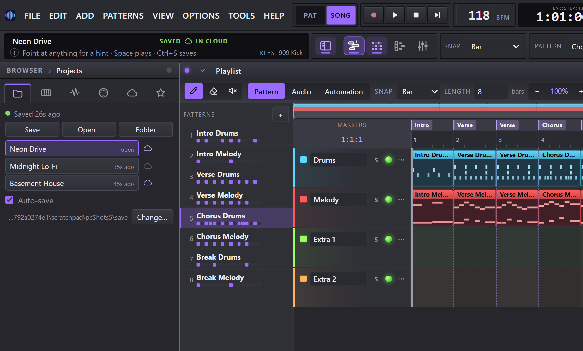Add a new pattern with plus button
This screenshot has width=583, height=351.
click(x=281, y=115)
